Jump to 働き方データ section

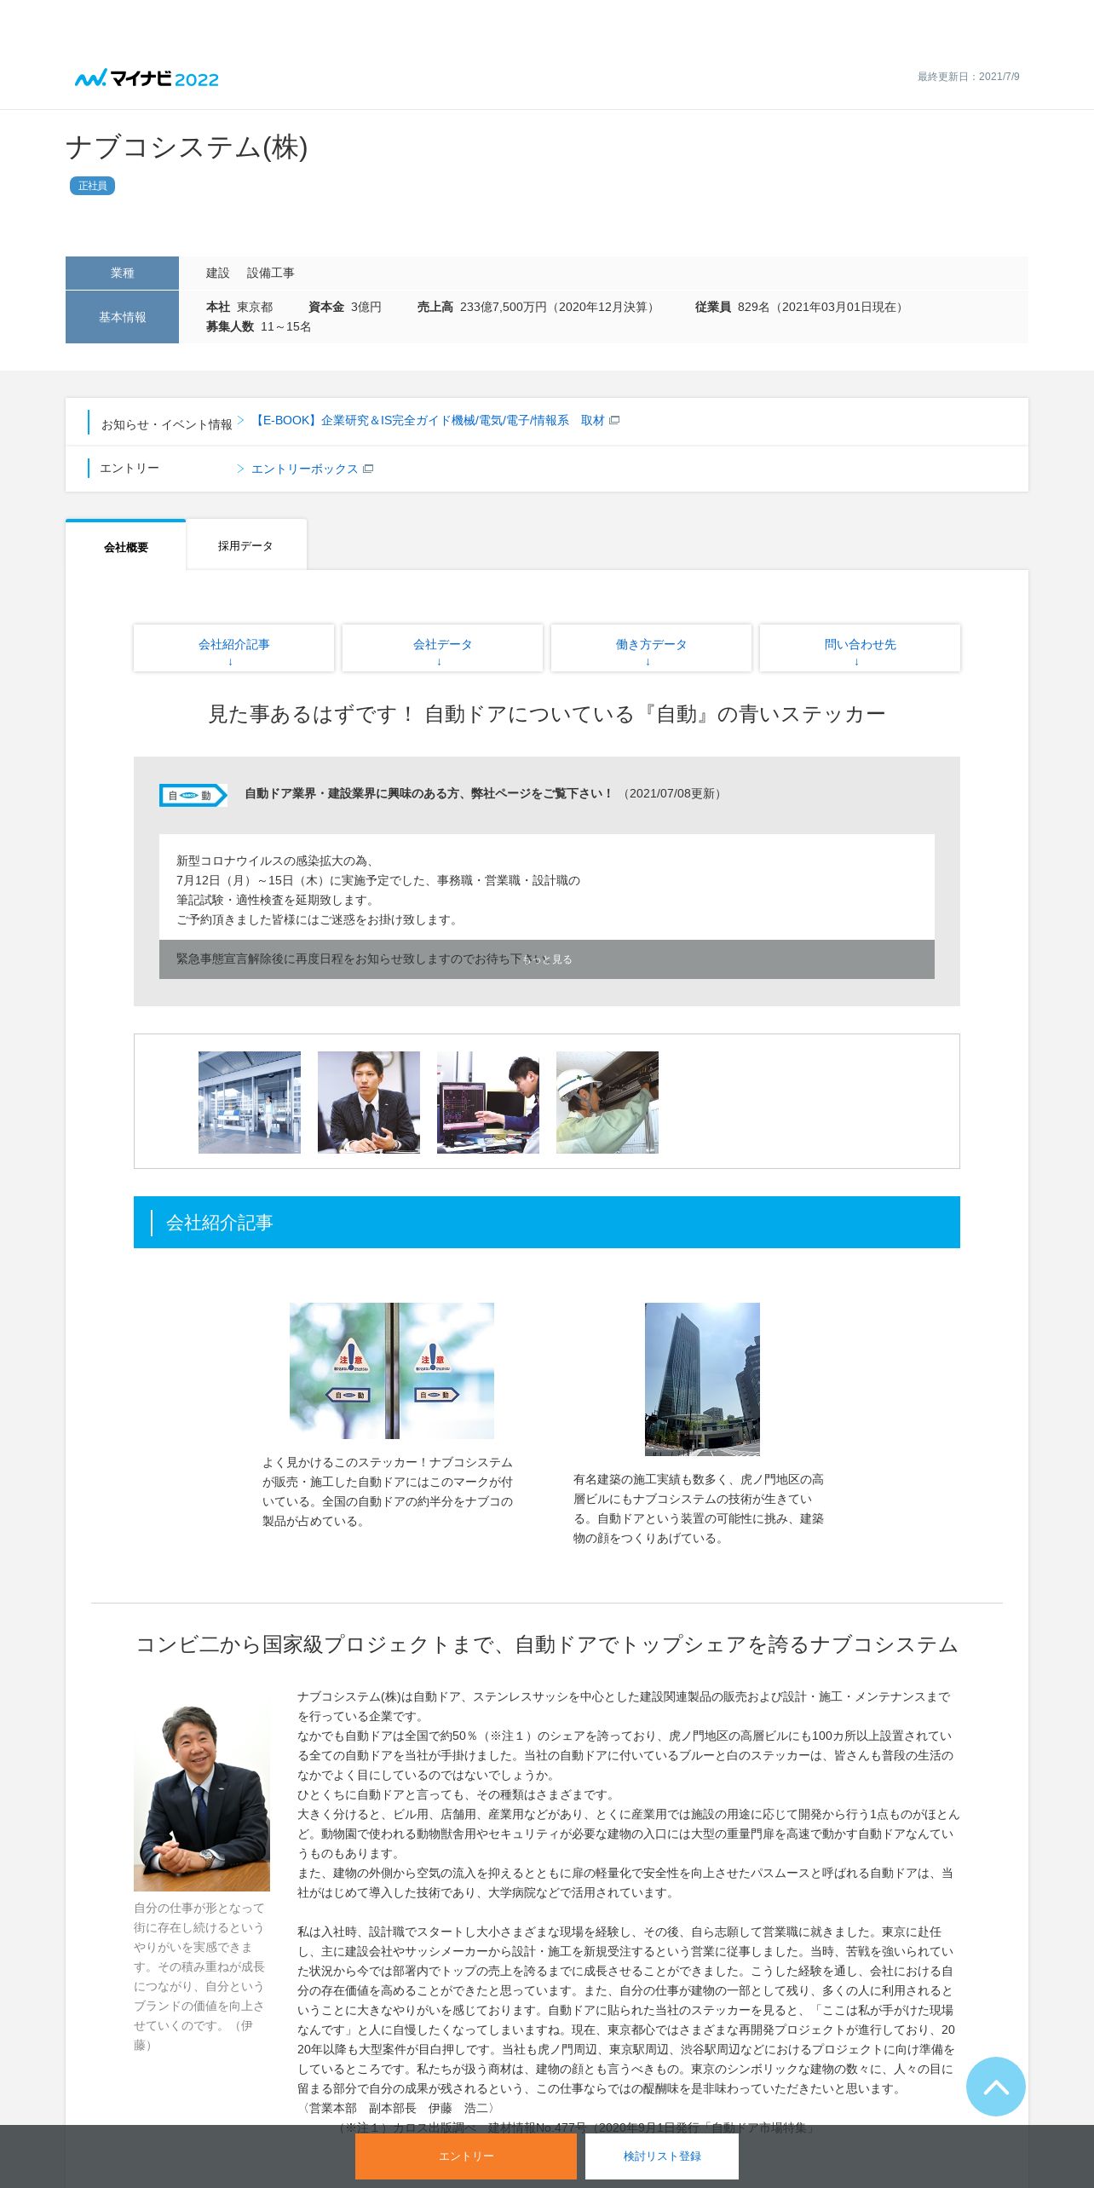tap(651, 648)
